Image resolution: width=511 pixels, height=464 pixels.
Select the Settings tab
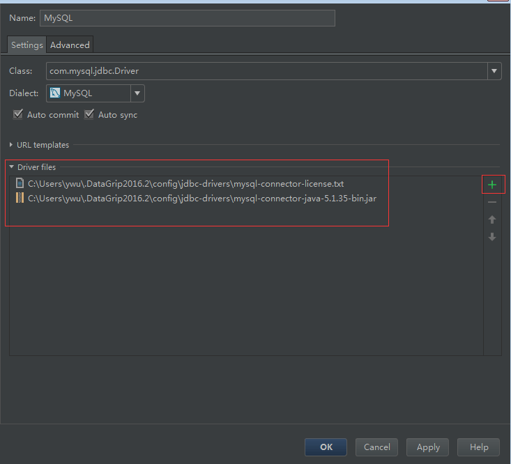27,45
